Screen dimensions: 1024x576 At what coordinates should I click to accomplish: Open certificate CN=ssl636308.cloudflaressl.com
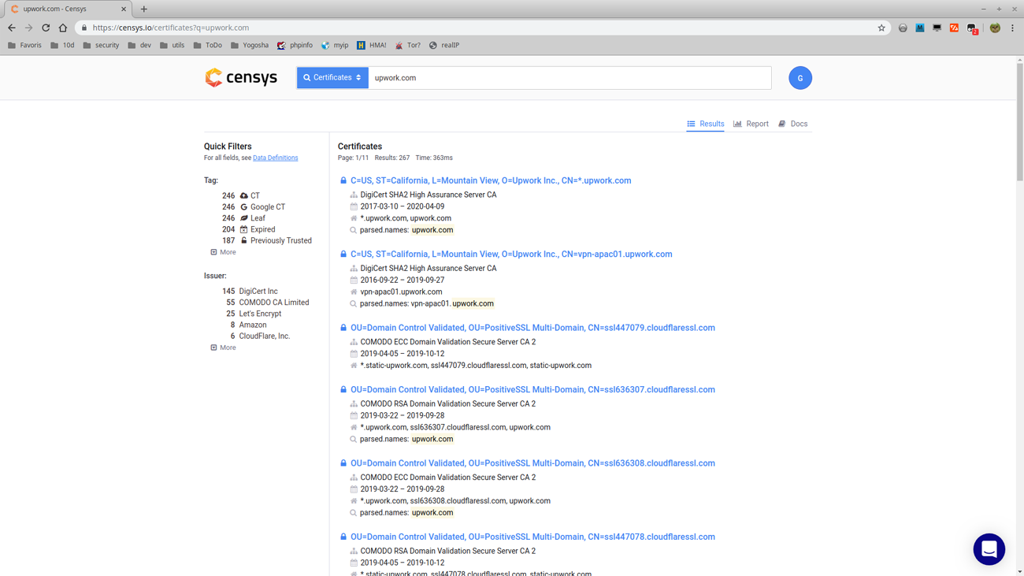tap(532, 463)
